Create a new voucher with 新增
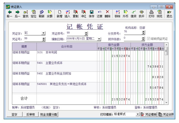This screenshot has width=179, height=123. [x=59, y=14]
